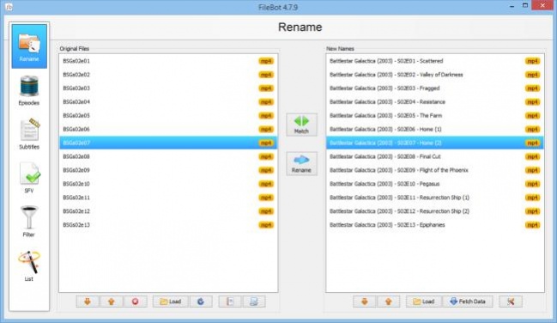
Task: Select highlighted new name S02E07 - Home (2)
Action: coord(435,143)
